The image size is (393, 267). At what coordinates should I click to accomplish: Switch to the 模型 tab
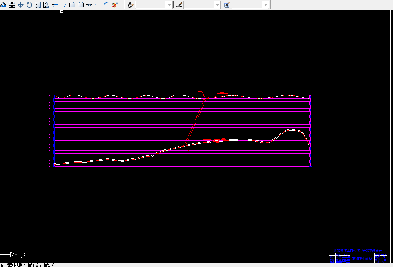coord(14,265)
